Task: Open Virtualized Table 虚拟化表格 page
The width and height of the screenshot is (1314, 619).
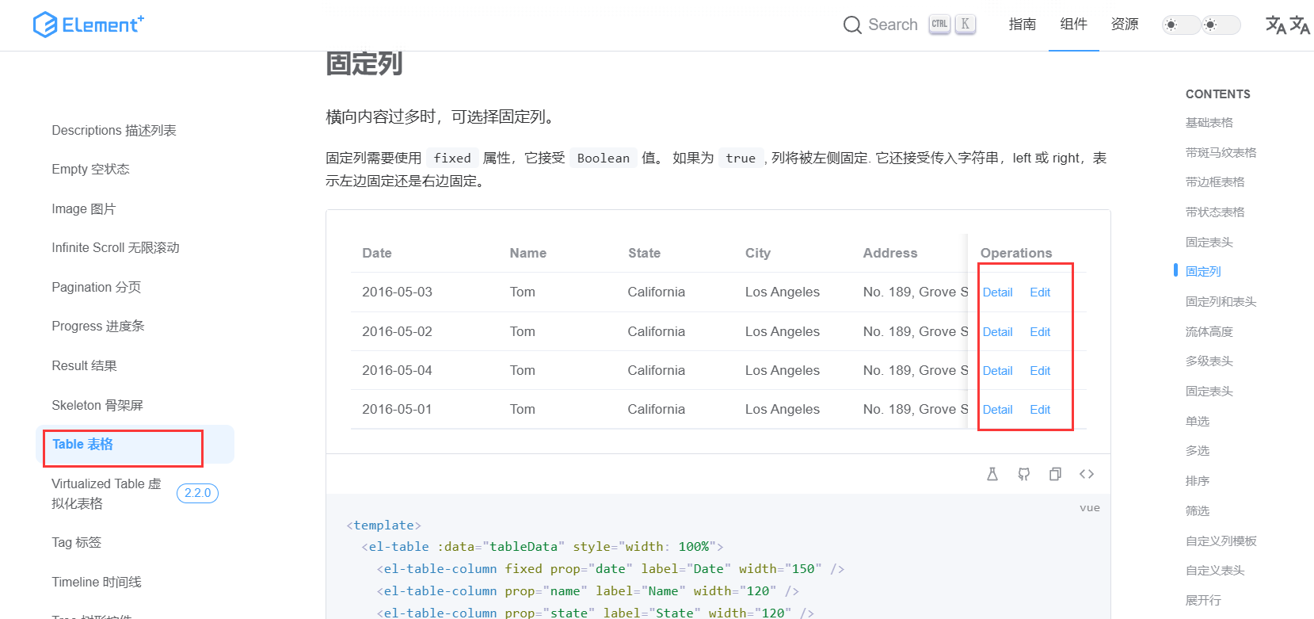Action: 106,493
